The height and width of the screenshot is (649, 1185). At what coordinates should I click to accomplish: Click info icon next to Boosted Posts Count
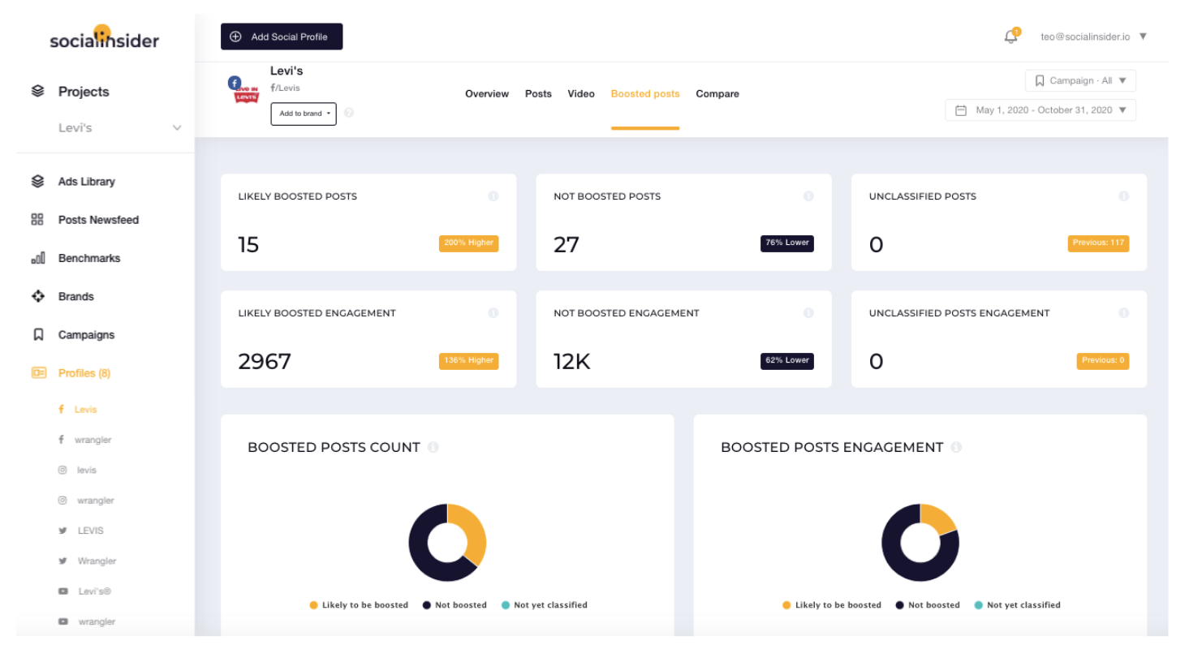(x=433, y=447)
